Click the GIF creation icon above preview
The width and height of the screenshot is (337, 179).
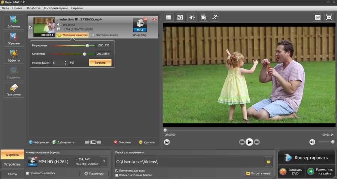pos(318,17)
